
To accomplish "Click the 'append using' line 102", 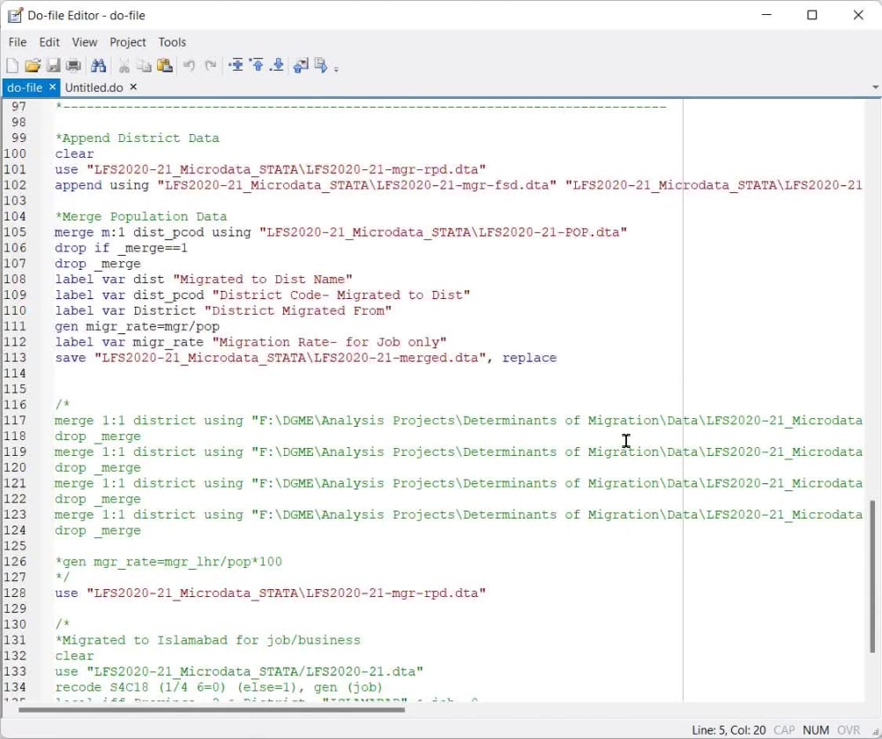I will 458,185.
